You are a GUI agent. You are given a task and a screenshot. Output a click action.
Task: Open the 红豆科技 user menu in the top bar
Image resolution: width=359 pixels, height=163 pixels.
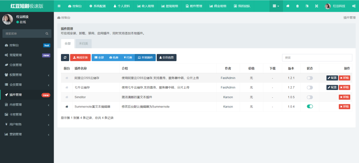coord(335,6)
